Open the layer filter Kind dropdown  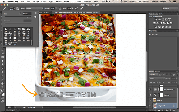tap(154, 75)
